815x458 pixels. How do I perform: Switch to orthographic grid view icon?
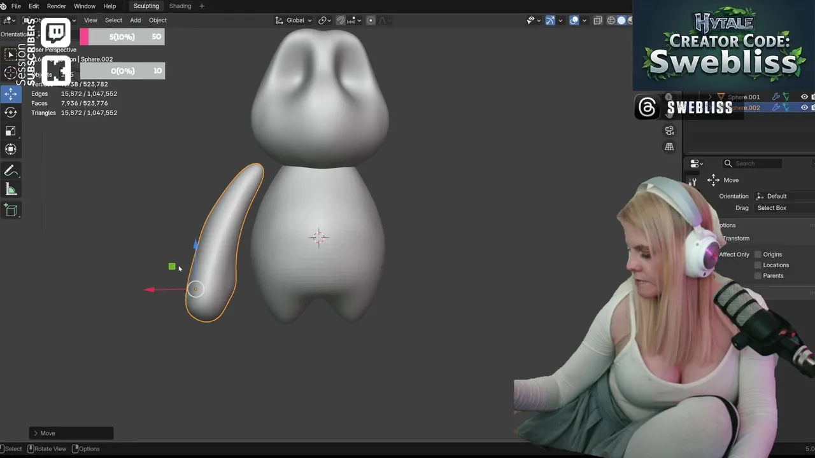669,147
